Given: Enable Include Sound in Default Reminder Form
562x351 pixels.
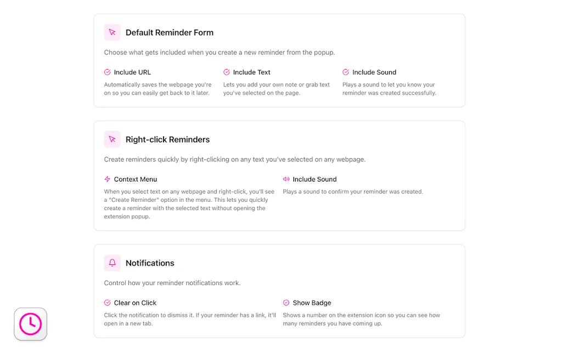Looking at the screenshot, I should 369,72.
